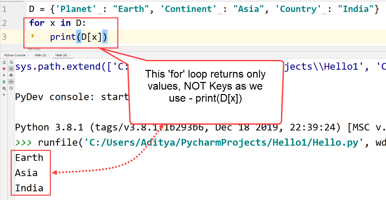The height and width of the screenshot is (200, 386).
Task: Attach debugger using the green bug icon
Action: tap(4, 82)
